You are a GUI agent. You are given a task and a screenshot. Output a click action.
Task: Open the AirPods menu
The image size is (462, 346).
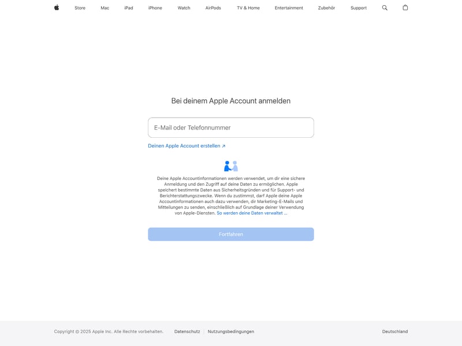point(213,8)
